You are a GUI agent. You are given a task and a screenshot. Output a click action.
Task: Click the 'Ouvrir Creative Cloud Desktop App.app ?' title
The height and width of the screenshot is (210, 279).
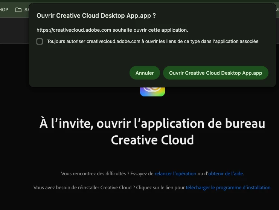(x=96, y=16)
